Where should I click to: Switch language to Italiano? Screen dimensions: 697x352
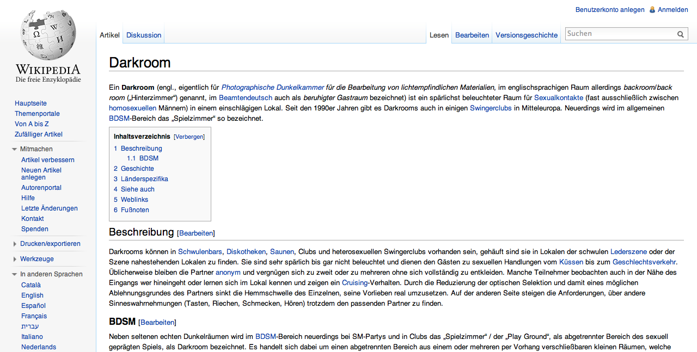click(32, 337)
